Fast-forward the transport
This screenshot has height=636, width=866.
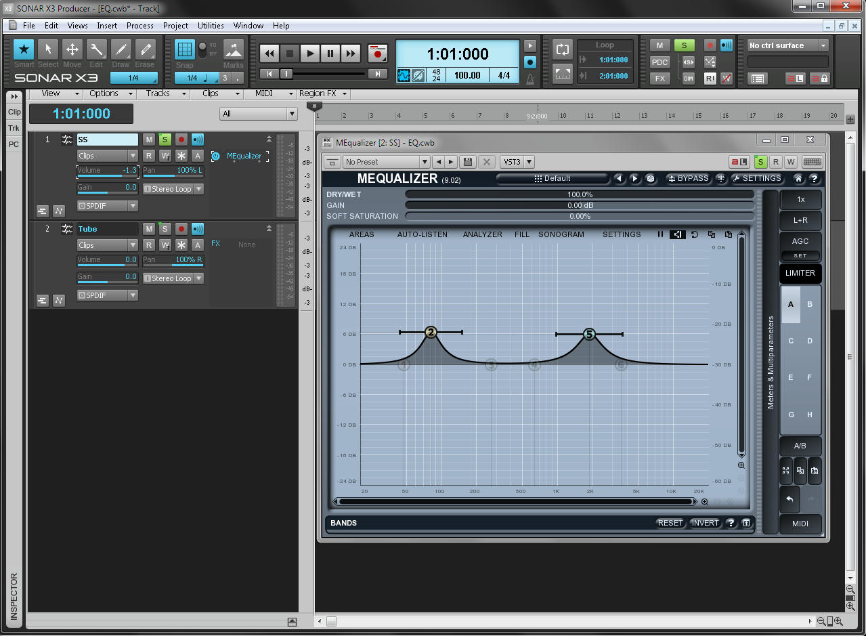351,54
